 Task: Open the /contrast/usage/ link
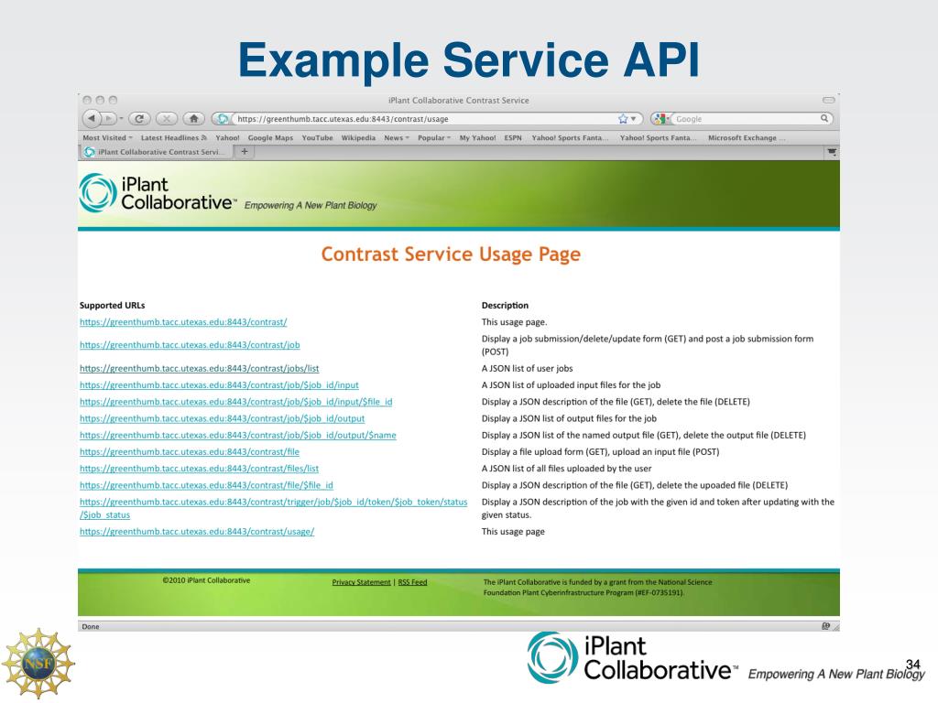(x=197, y=532)
